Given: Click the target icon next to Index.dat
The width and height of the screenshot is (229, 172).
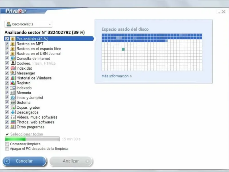Looking at the screenshot, I should coord(13,68).
